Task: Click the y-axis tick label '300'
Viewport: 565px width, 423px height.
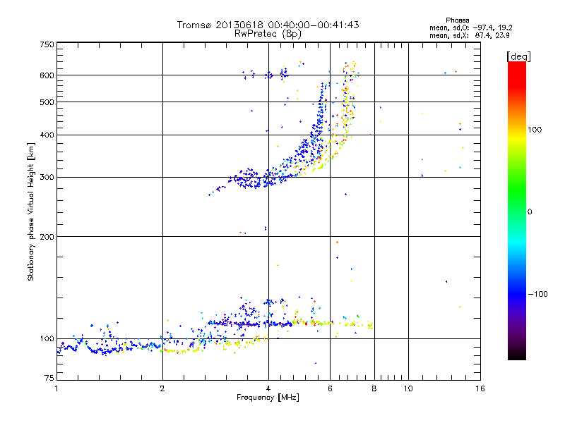Action: point(47,178)
